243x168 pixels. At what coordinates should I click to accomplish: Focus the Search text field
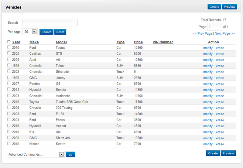point(50,22)
